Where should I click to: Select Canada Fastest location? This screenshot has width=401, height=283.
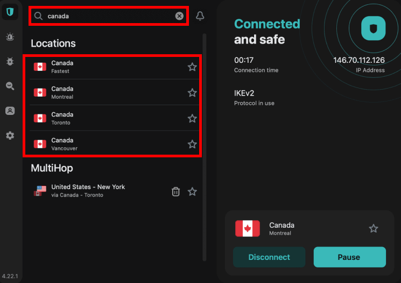114,67
